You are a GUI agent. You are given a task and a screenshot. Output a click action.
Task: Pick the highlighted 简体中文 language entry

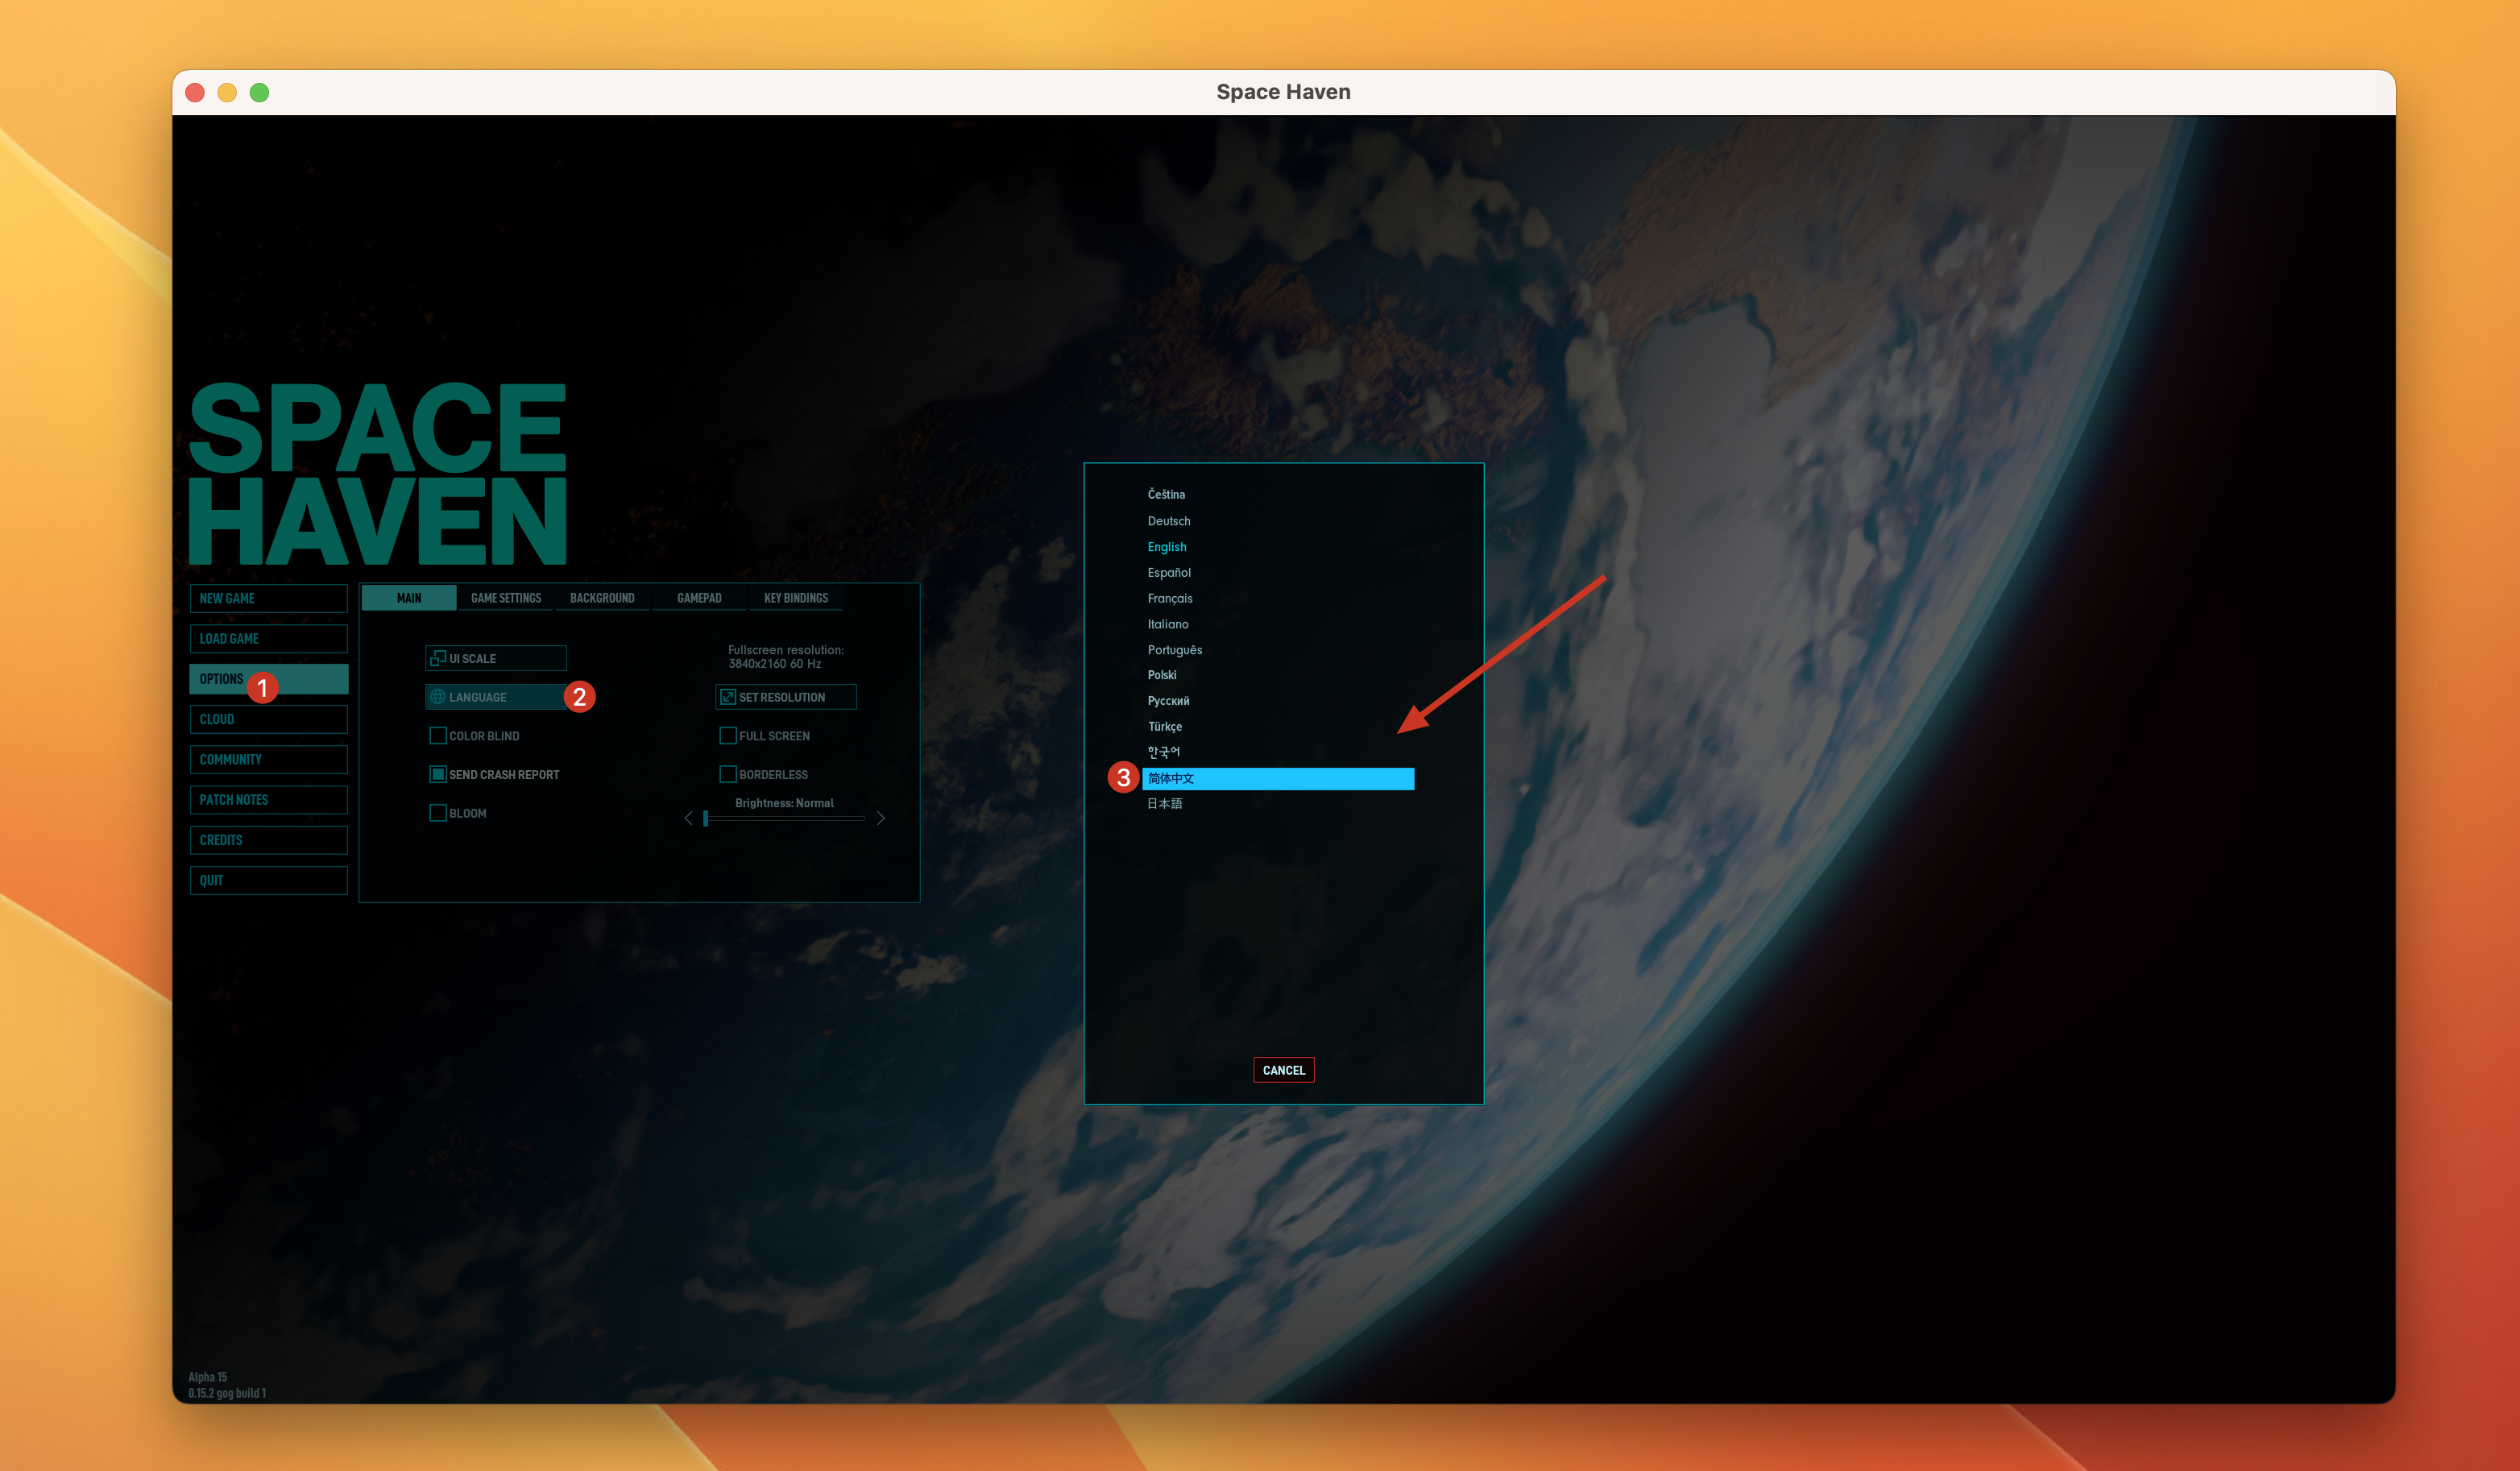[1278, 778]
